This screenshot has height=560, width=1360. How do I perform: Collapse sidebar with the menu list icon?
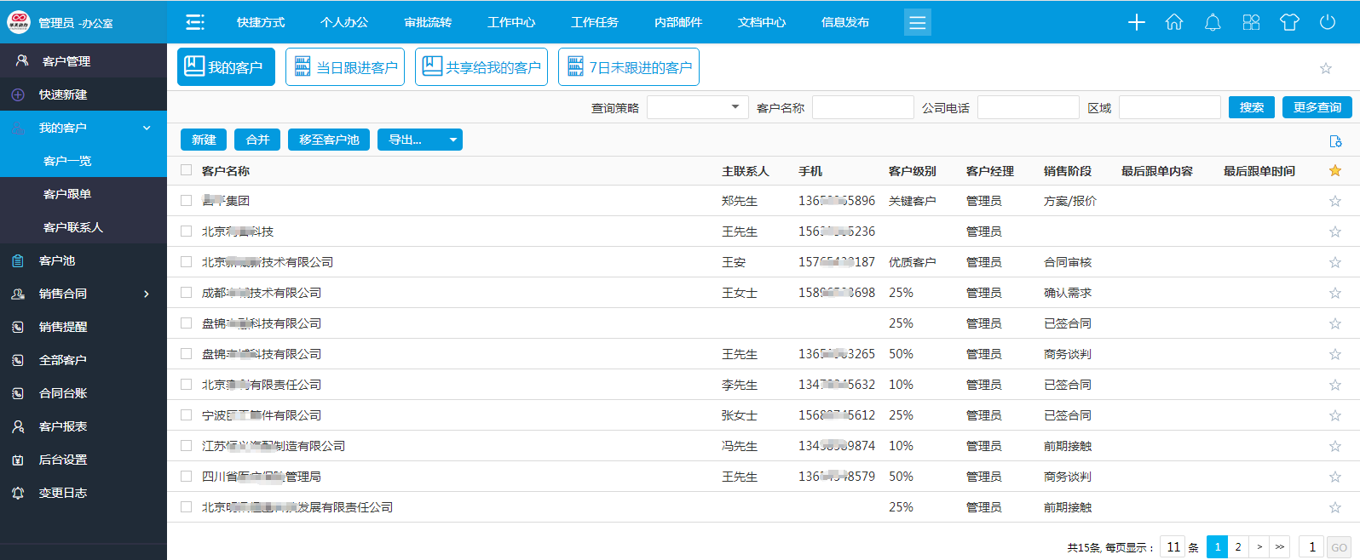click(x=195, y=22)
